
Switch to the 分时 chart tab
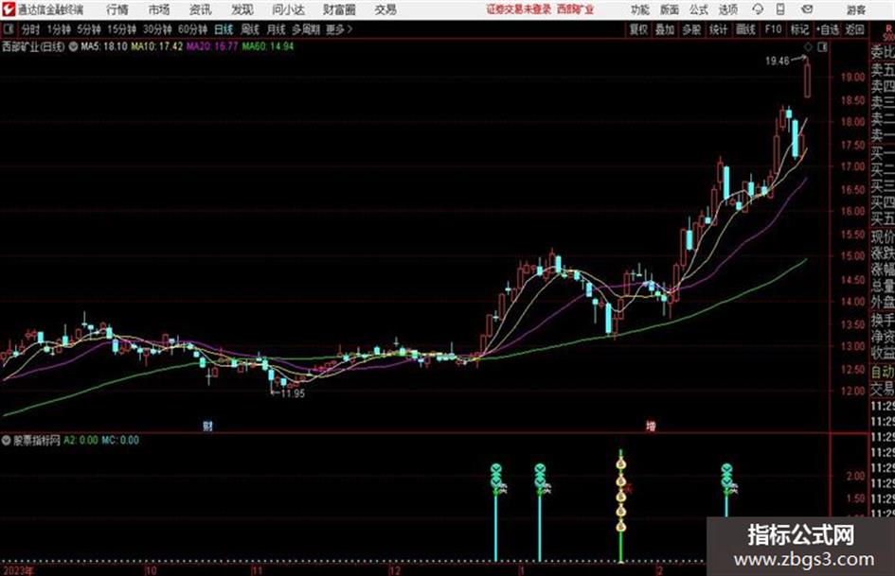coord(31,29)
